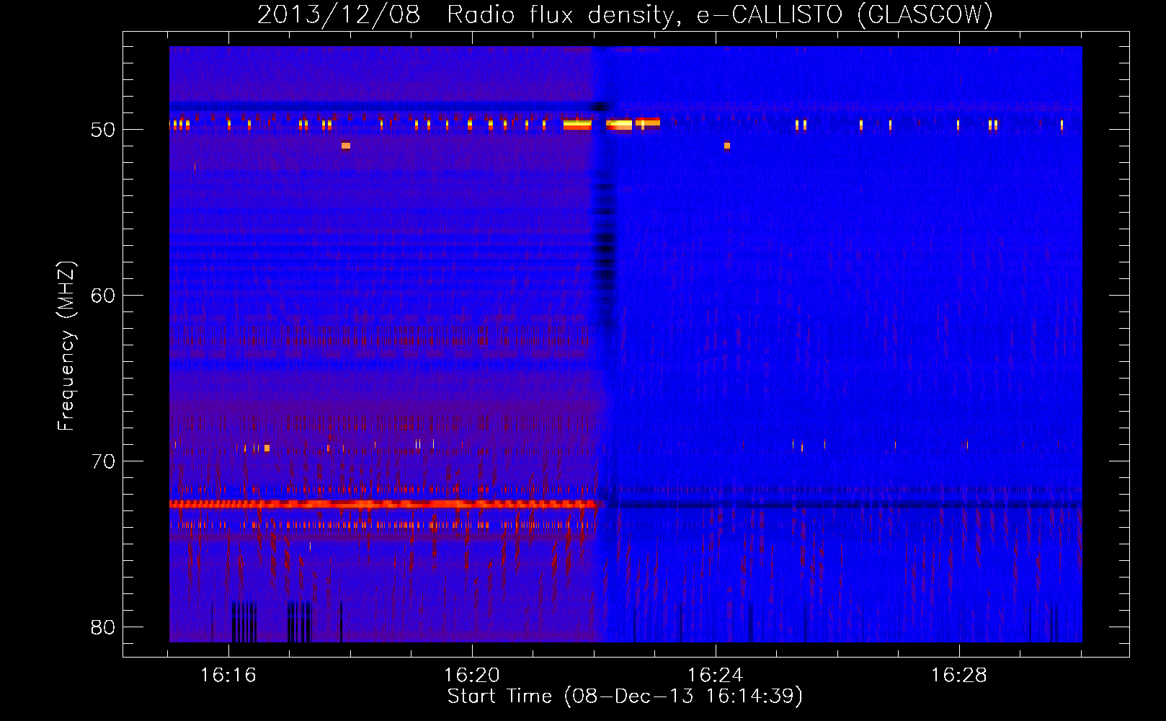Click the 50 MHz frequency tick label
The width and height of the screenshot is (1166, 721).
[x=103, y=130]
